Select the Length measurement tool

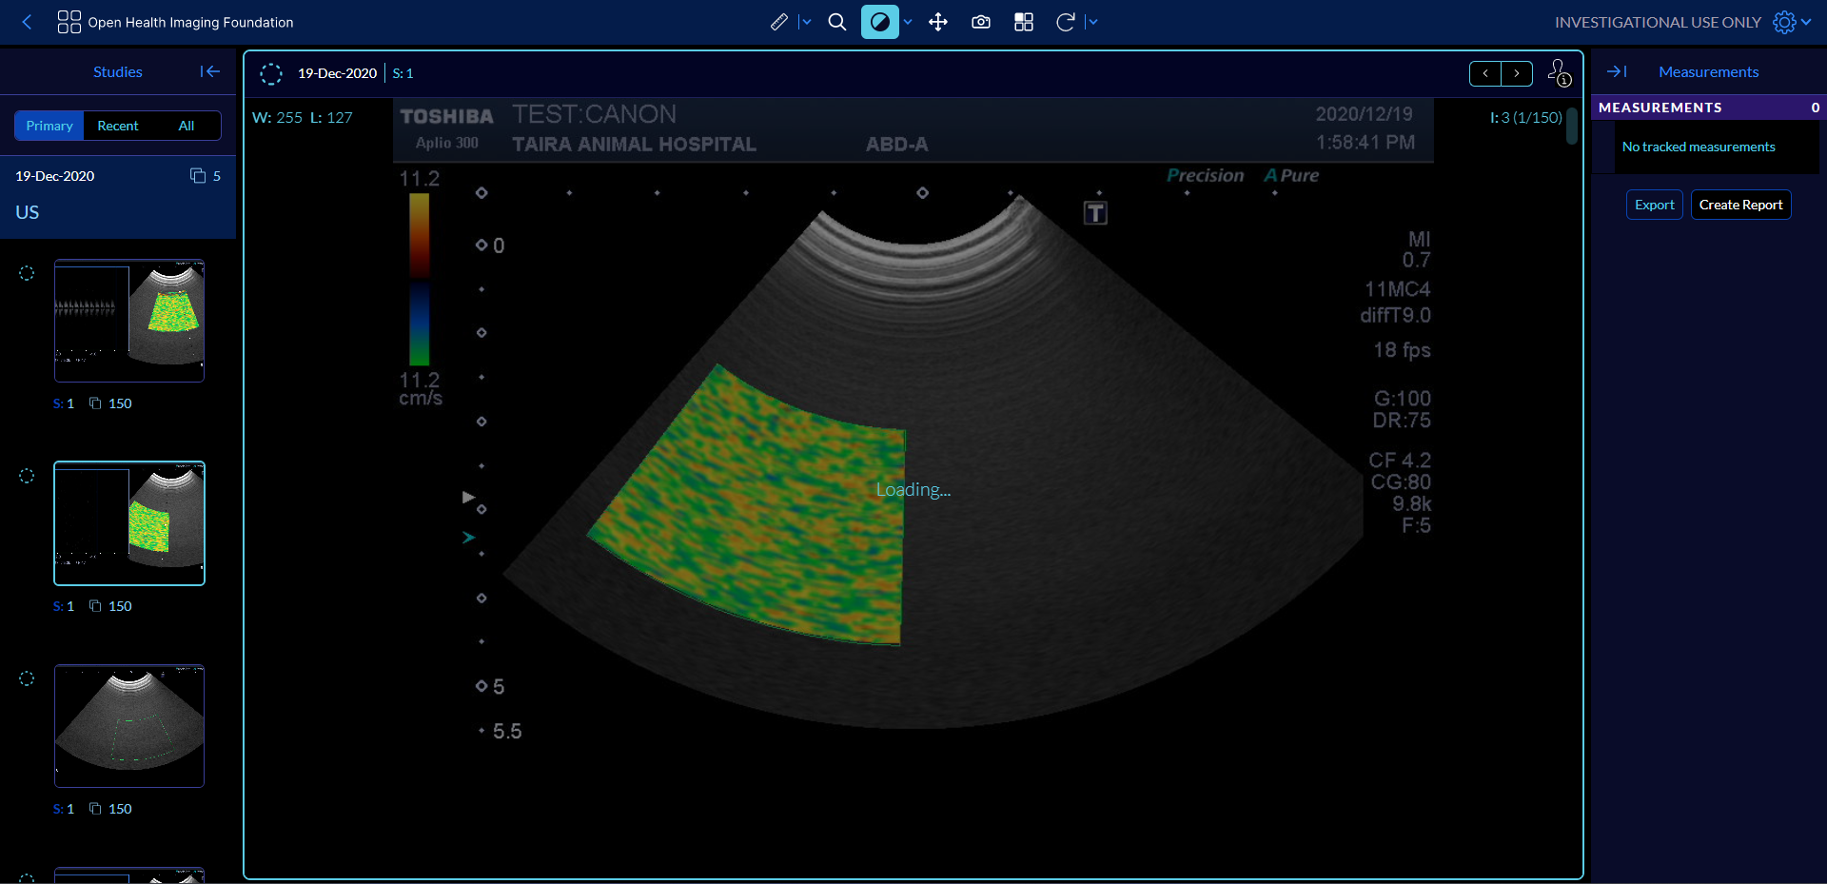click(x=779, y=22)
